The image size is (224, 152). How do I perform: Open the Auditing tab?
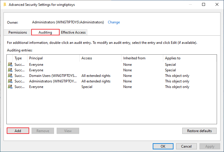pyautogui.click(x=45, y=32)
